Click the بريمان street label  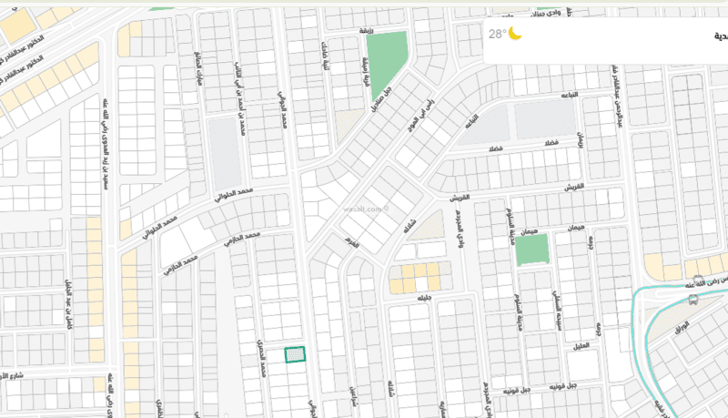tap(580, 140)
